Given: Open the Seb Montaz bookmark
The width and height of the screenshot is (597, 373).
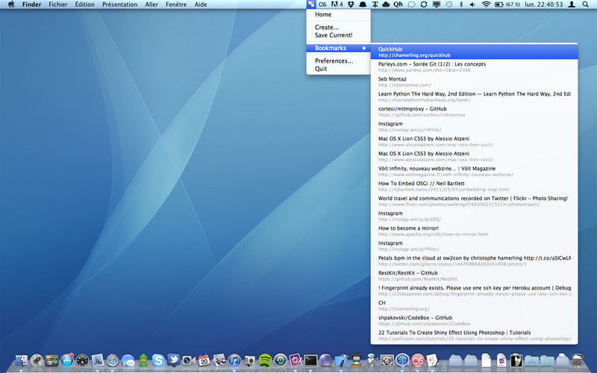Looking at the screenshot, I should pyautogui.click(x=474, y=82).
